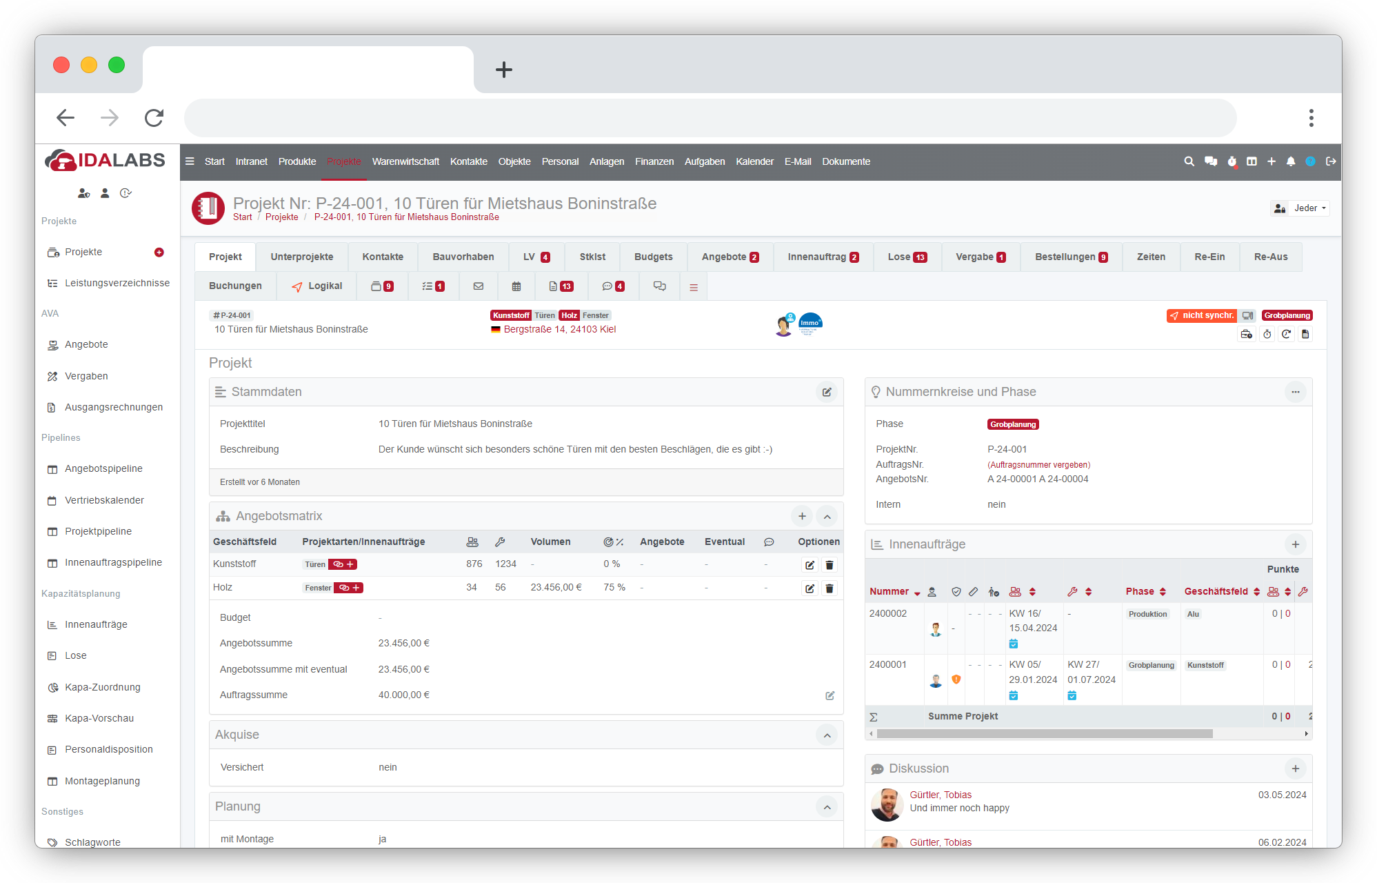Click Tobias Gürtler's avatar in Diskussion

pos(887,804)
